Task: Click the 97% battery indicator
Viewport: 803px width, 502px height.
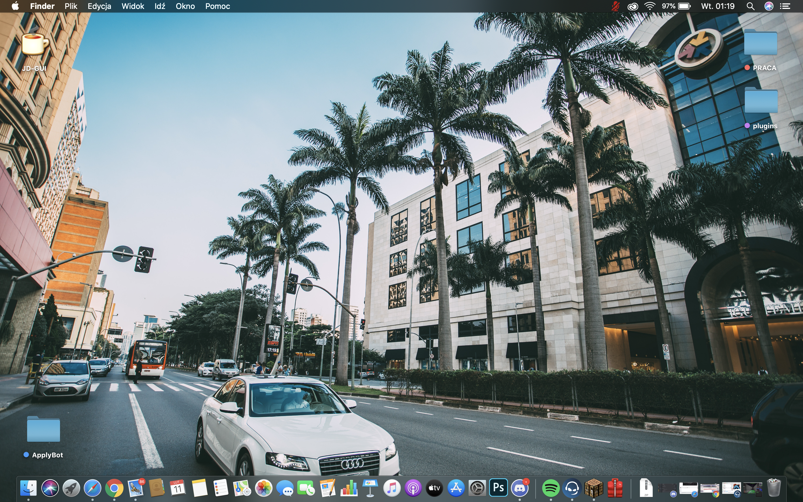Action: (x=677, y=6)
